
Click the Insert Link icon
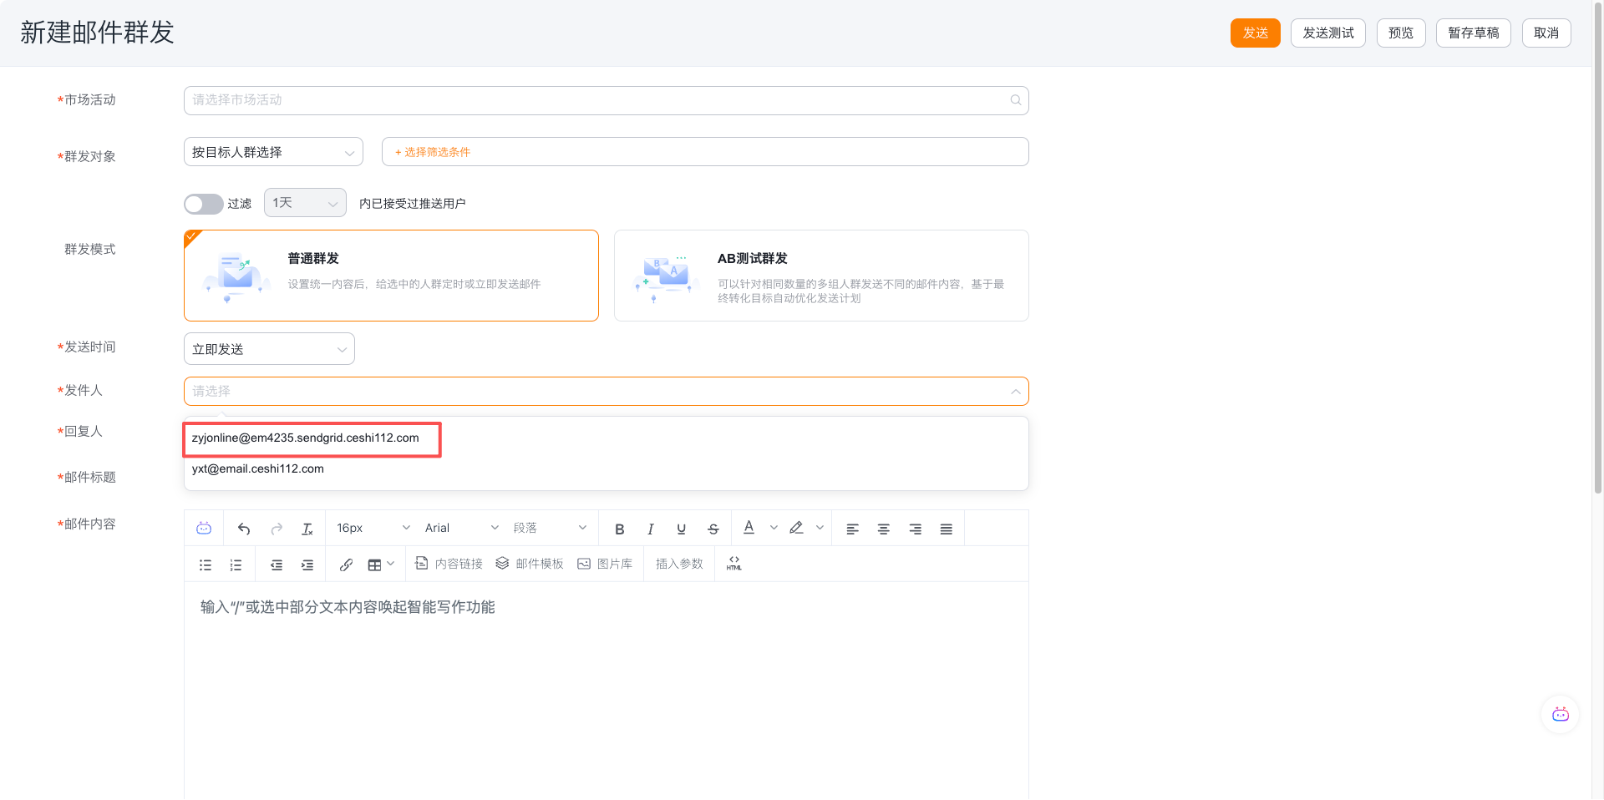[x=346, y=564]
